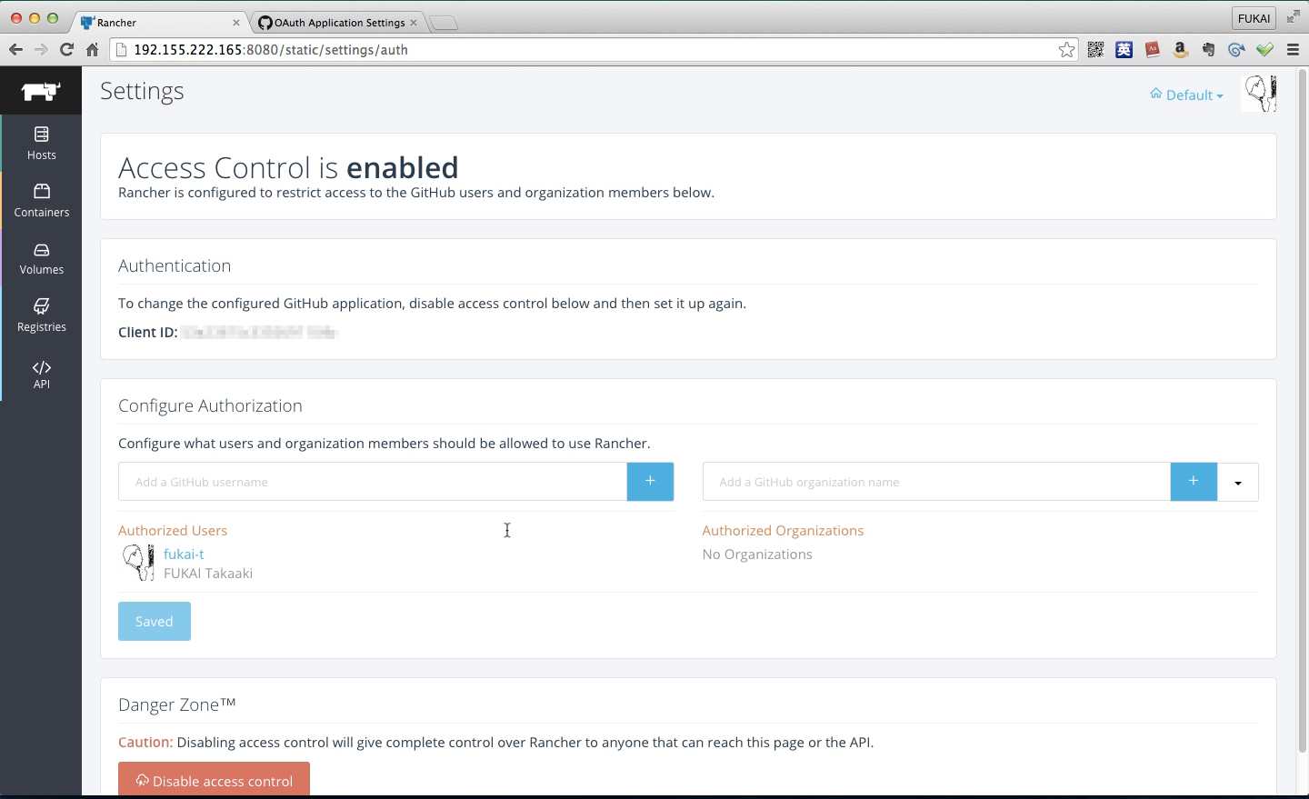Click browser home icon

(x=93, y=50)
